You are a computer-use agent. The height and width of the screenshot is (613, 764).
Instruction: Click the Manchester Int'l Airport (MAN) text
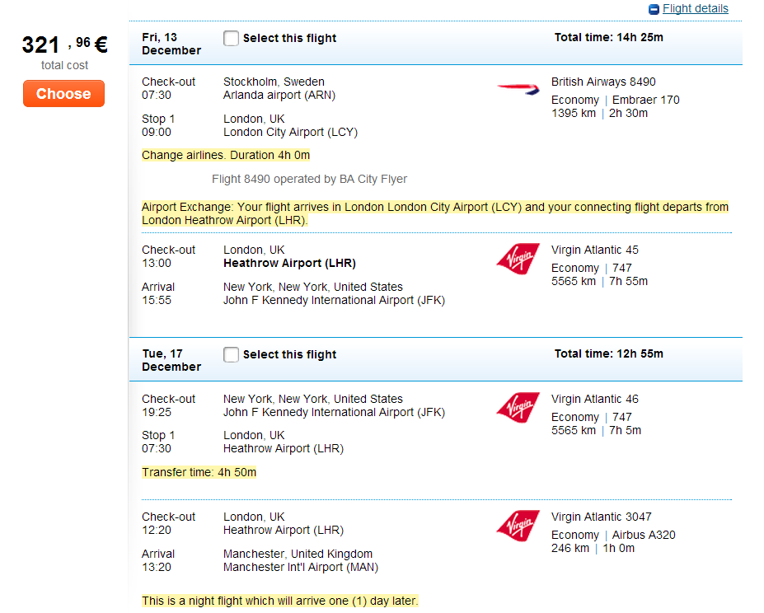click(300, 568)
